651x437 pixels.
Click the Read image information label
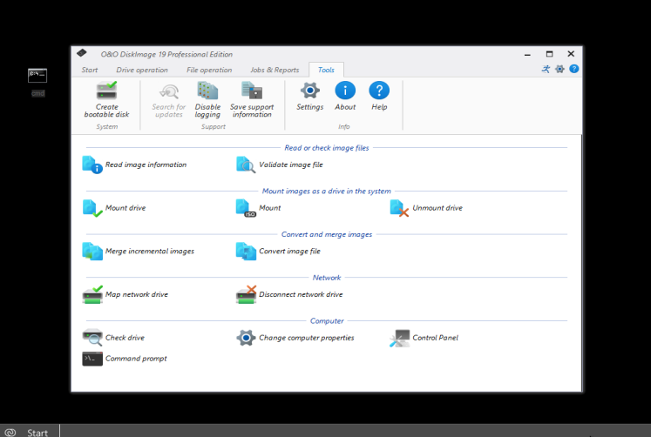click(x=146, y=165)
